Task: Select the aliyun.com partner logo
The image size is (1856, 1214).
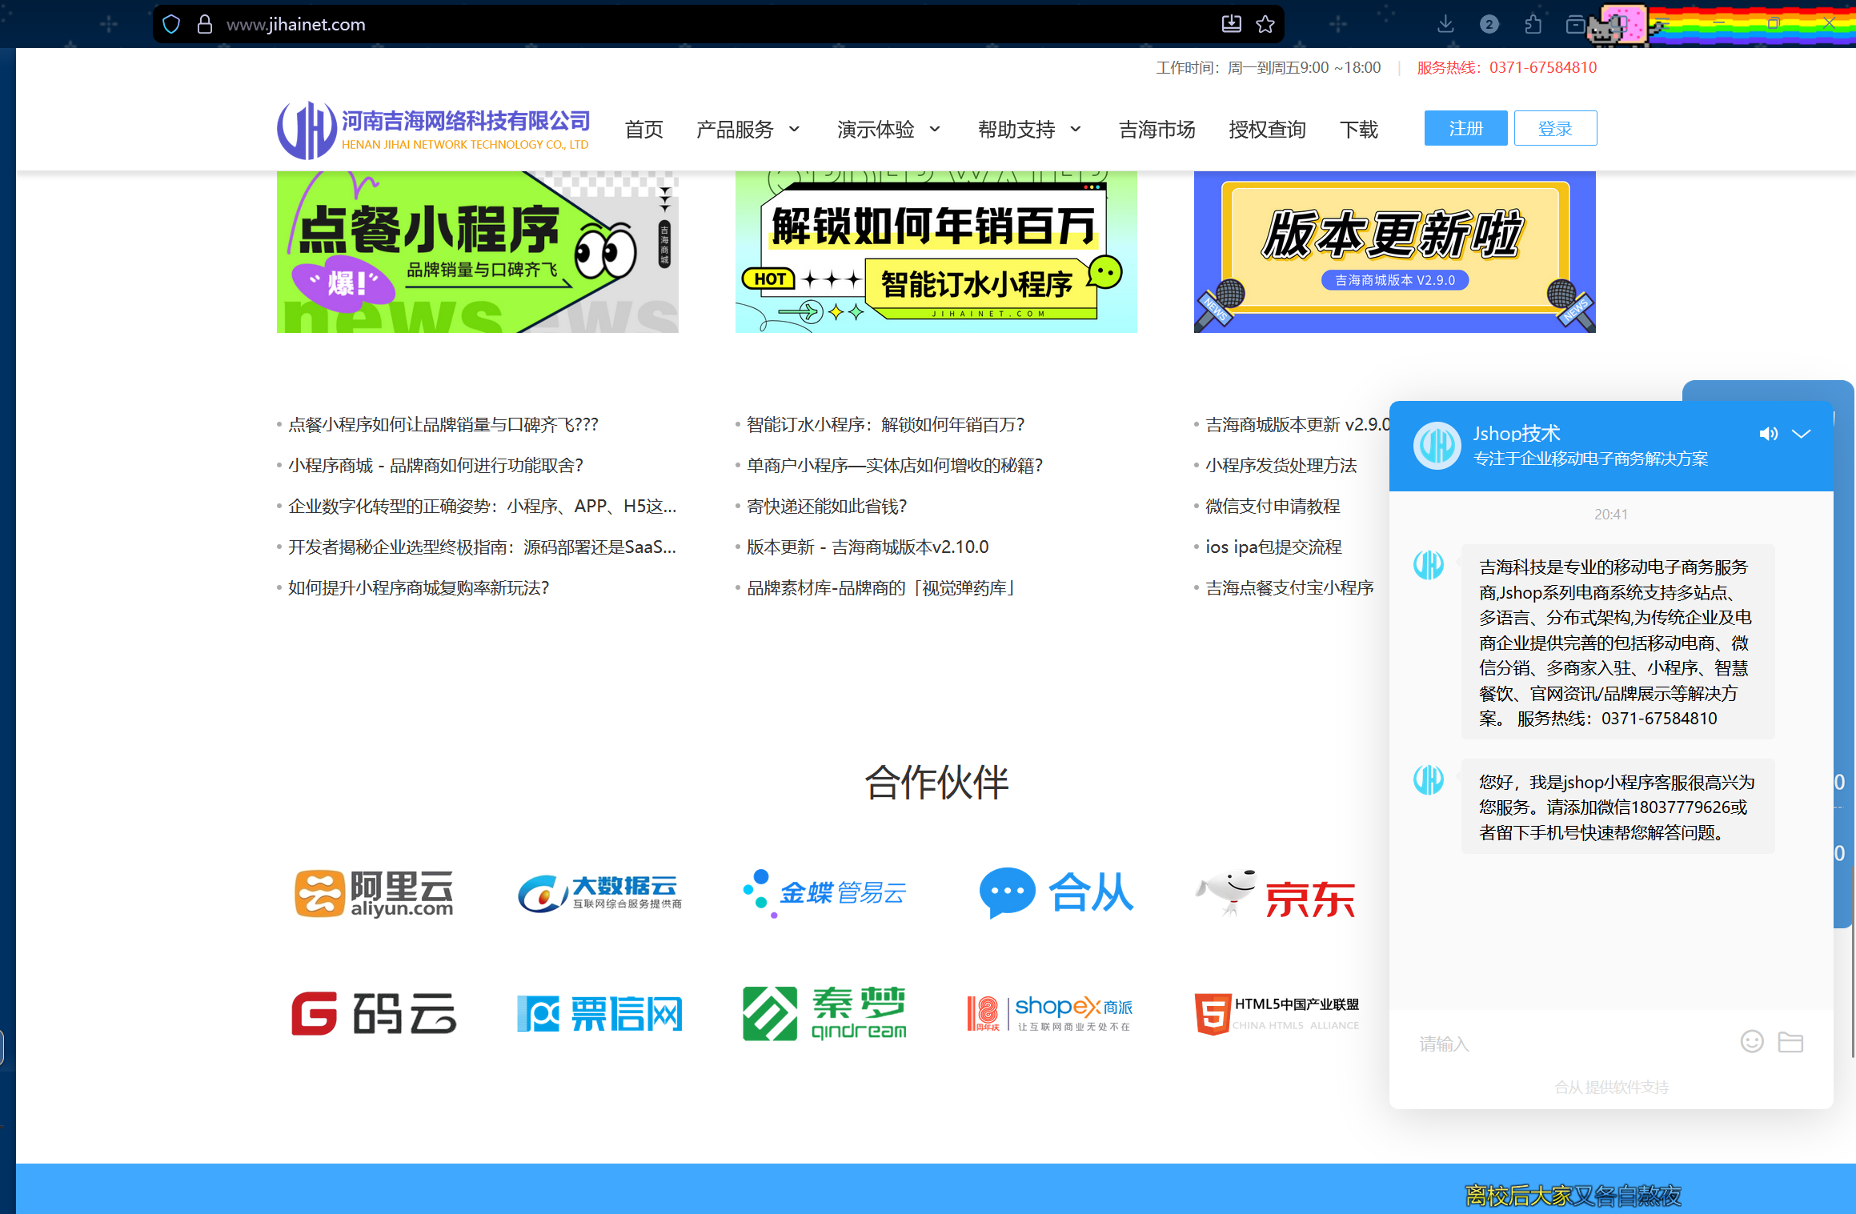Action: tap(374, 893)
